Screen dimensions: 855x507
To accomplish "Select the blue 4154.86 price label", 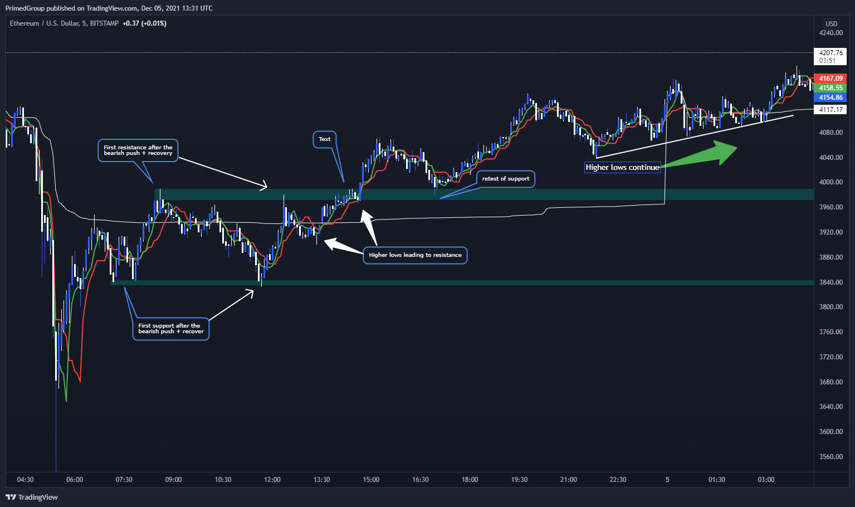I will 830,97.
